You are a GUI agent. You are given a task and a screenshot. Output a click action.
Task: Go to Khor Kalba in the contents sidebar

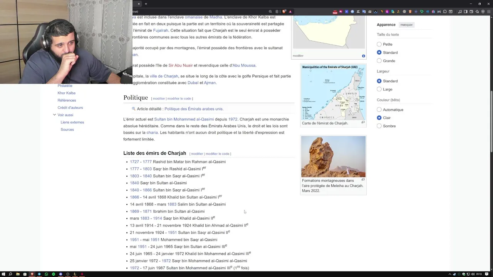[x=66, y=93]
